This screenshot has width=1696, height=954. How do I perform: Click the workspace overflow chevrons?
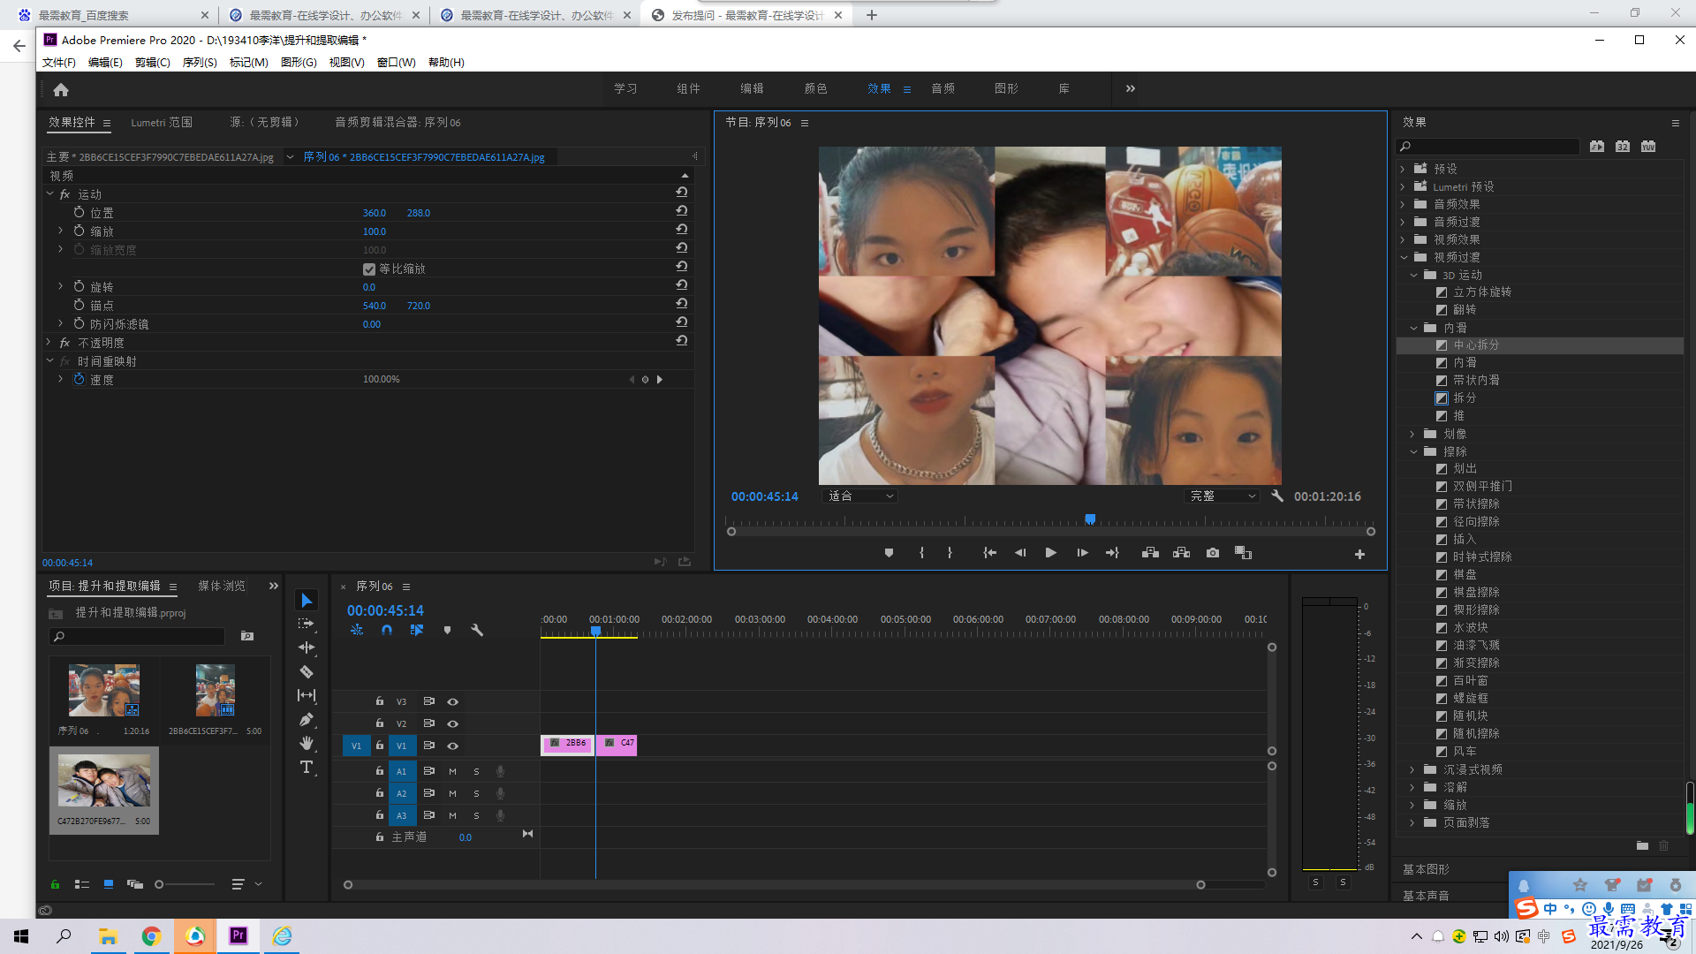(1131, 88)
